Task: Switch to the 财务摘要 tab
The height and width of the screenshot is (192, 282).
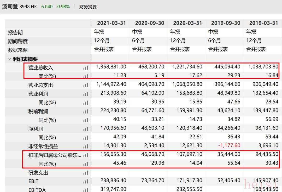Action: (88, 7)
